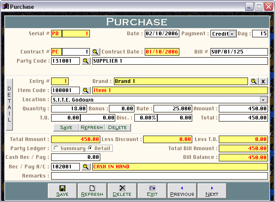Click the bottom Delete button with X icon

click(x=122, y=191)
